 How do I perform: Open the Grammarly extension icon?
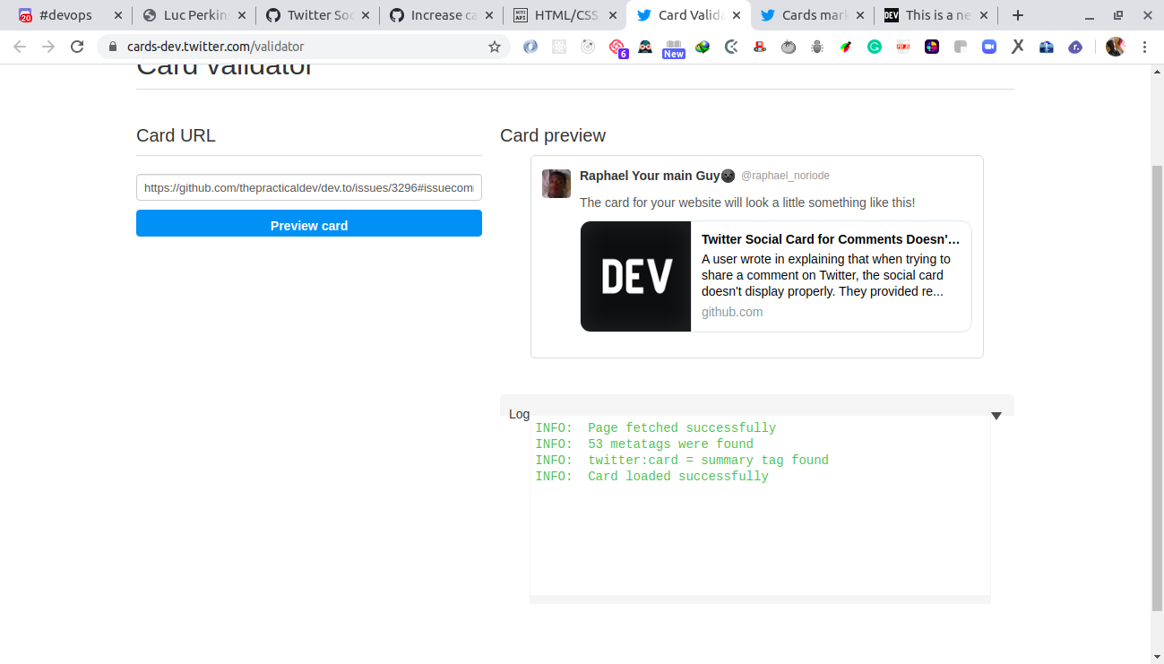pos(874,47)
